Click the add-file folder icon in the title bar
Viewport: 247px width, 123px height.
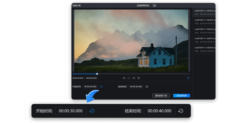coord(154,6)
